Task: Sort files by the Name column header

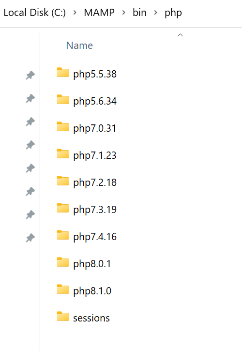Action: coord(79,46)
